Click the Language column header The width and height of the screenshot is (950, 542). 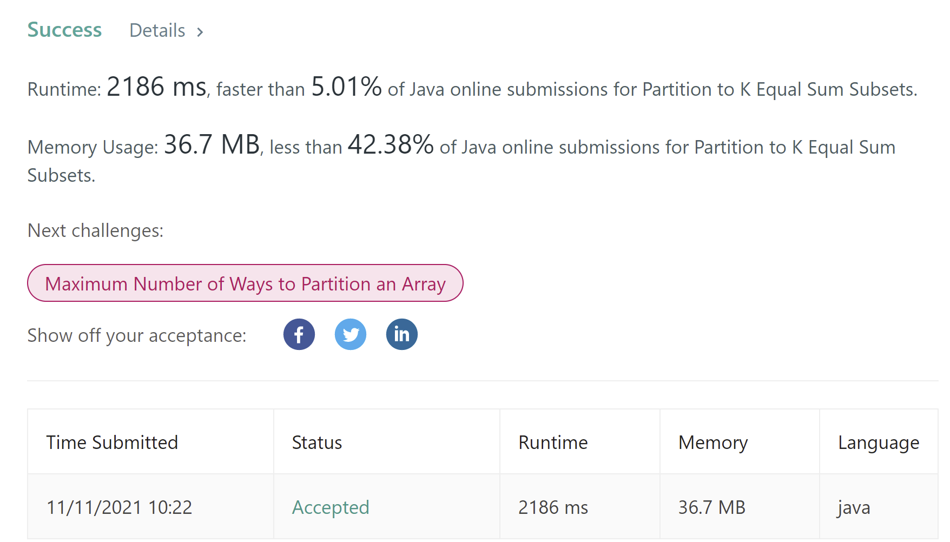point(879,442)
